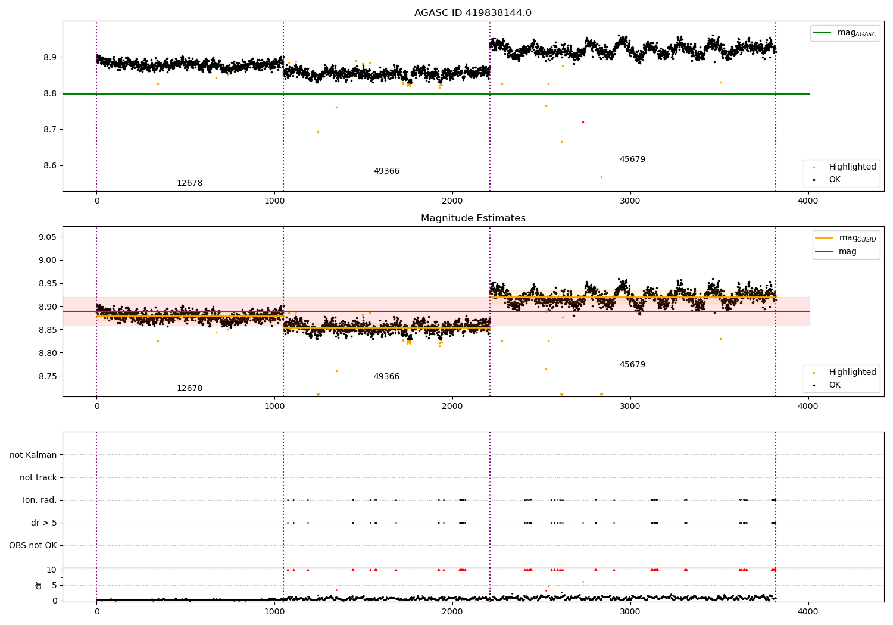Click the '49366' label in the AGASC plot
893x625 pixels.
tap(386, 171)
